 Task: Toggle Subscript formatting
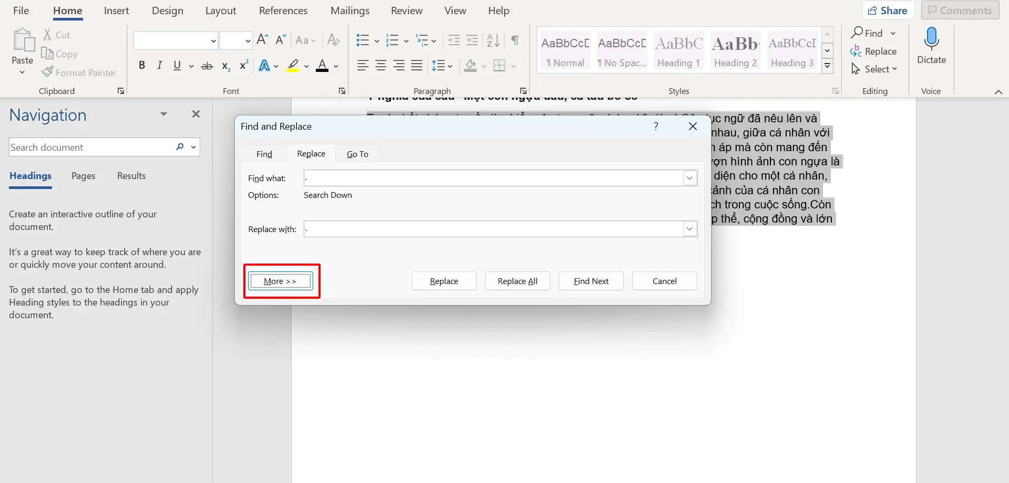(226, 66)
